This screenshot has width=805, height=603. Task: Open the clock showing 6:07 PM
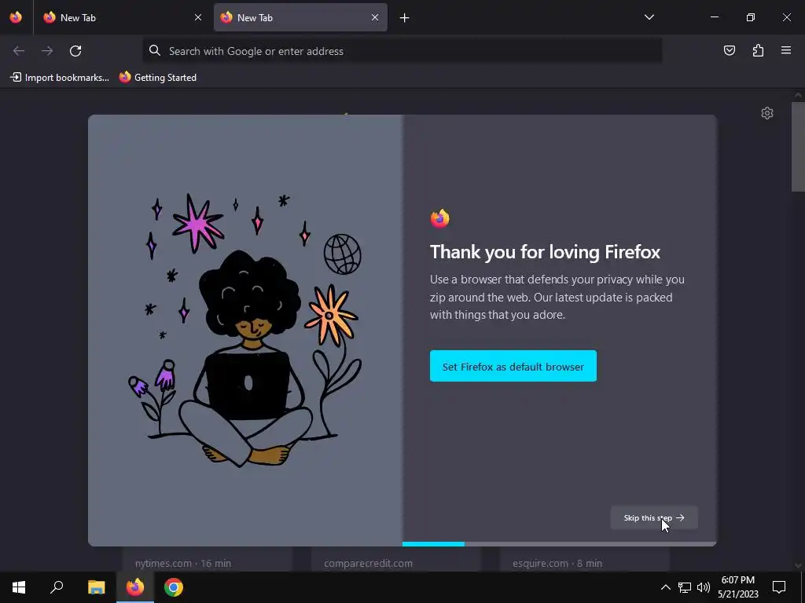(x=737, y=587)
